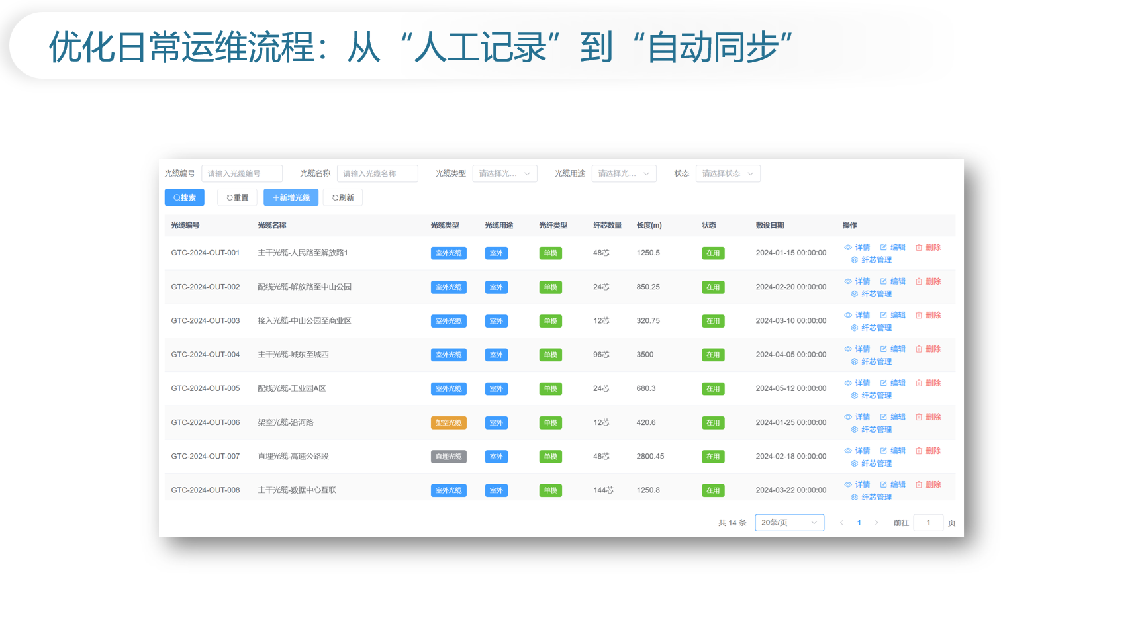Viewport: 1136px width, 634px height.
Task: Click the cable number input field
Action: [242, 173]
